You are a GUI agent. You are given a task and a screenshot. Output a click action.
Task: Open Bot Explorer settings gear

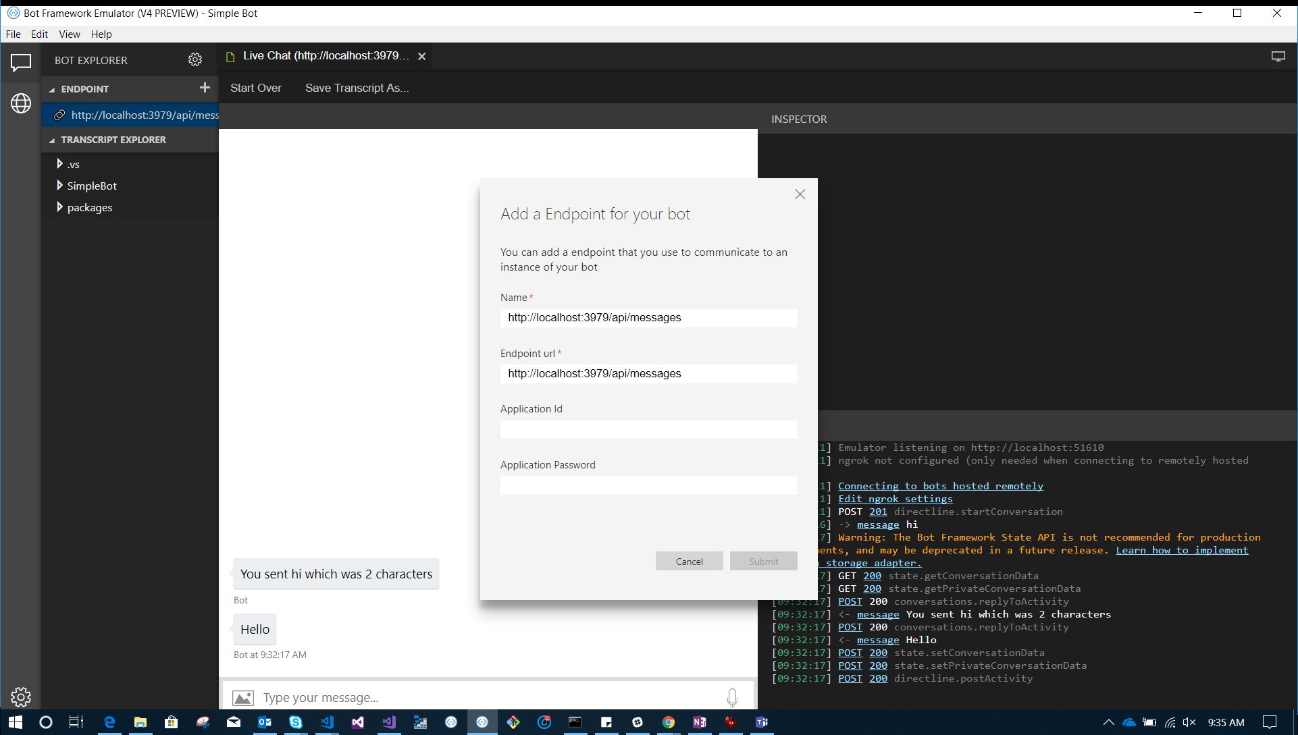[195, 59]
